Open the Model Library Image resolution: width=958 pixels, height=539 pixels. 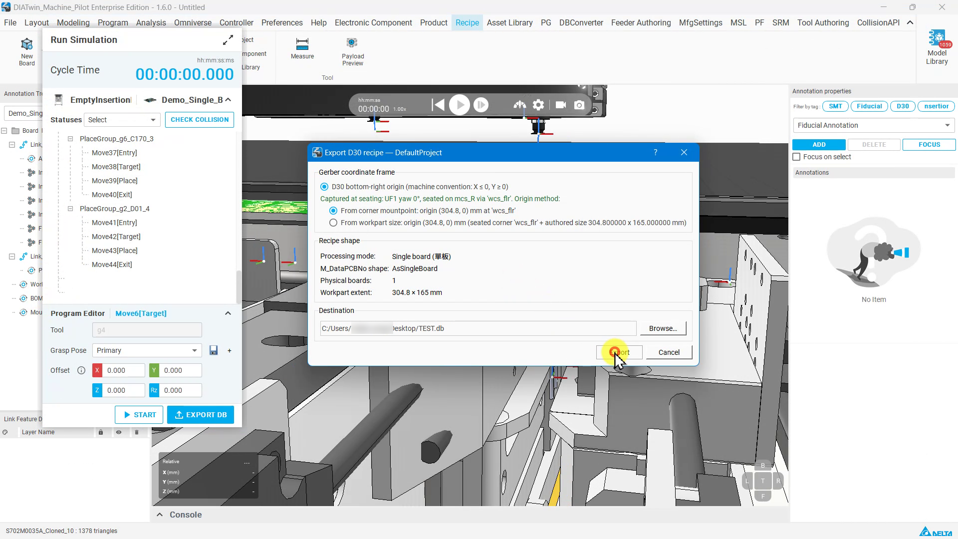(937, 47)
